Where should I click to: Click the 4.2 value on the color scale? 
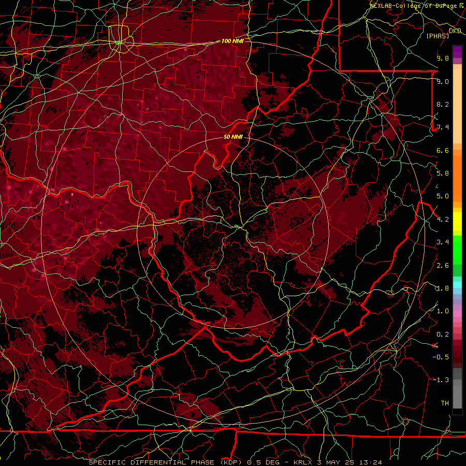click(x=443, y=220)
